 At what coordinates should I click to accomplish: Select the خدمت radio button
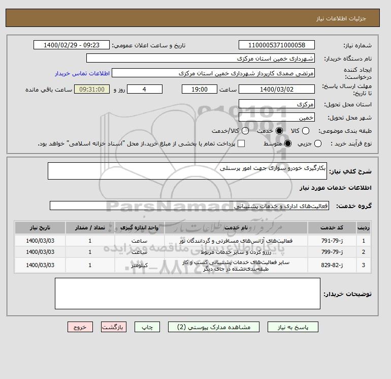coord(279,131)
